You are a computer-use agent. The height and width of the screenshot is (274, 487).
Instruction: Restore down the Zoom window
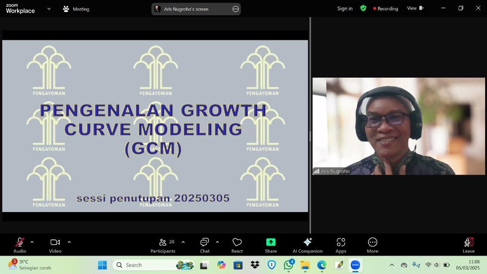coord(461,8)
